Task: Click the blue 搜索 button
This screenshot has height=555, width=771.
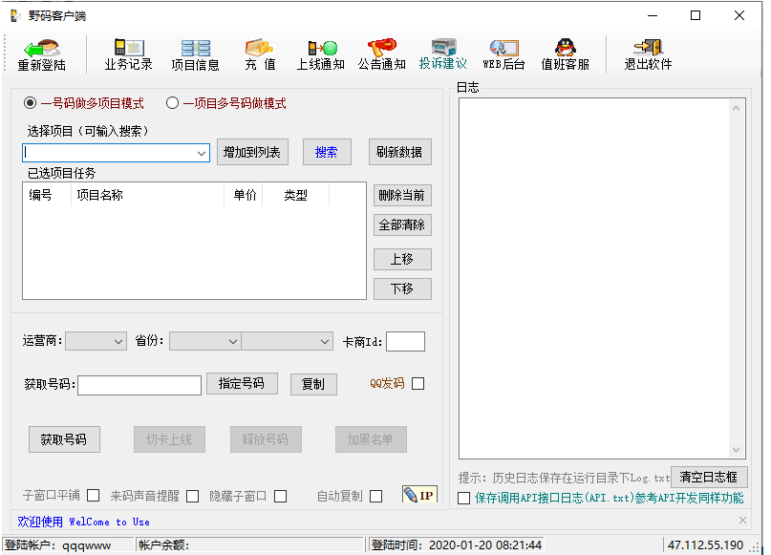Action: coord(327,153)
